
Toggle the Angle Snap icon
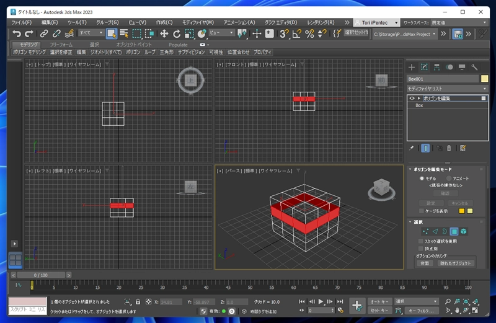(x=297, y=33)
